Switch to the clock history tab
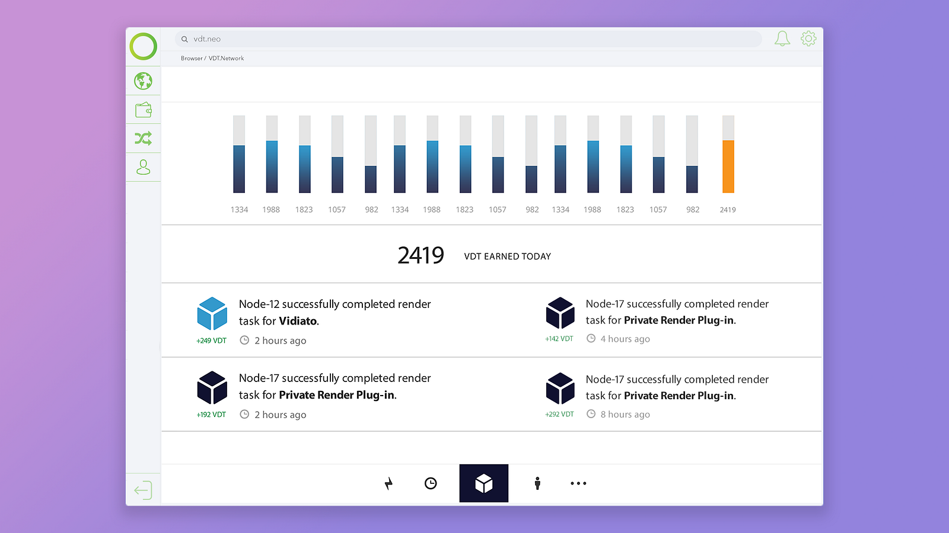The image size is (949, 533). click(x=431, y=483)
